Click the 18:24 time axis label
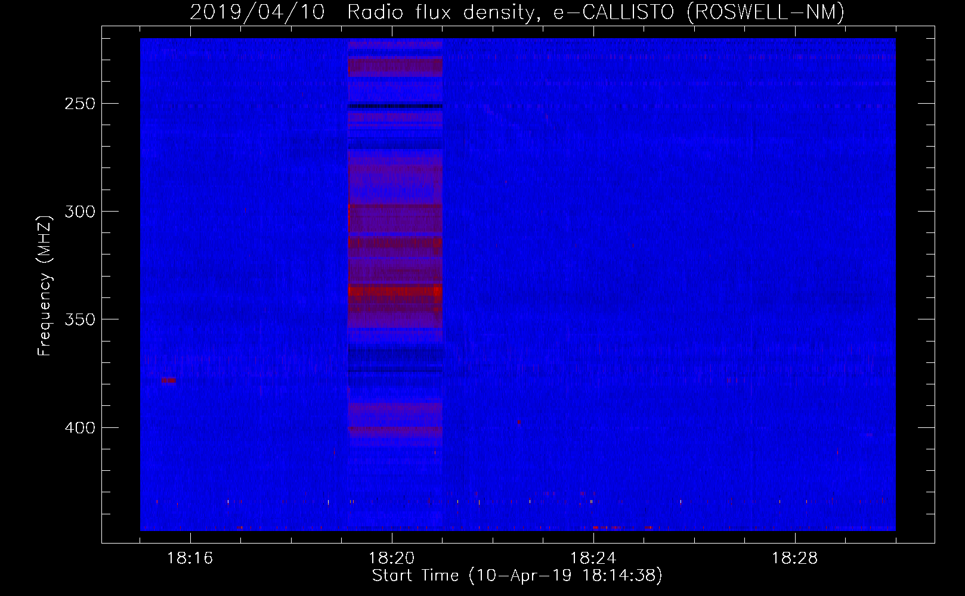Screen dimensions: 965x596 tap(593, 558)
